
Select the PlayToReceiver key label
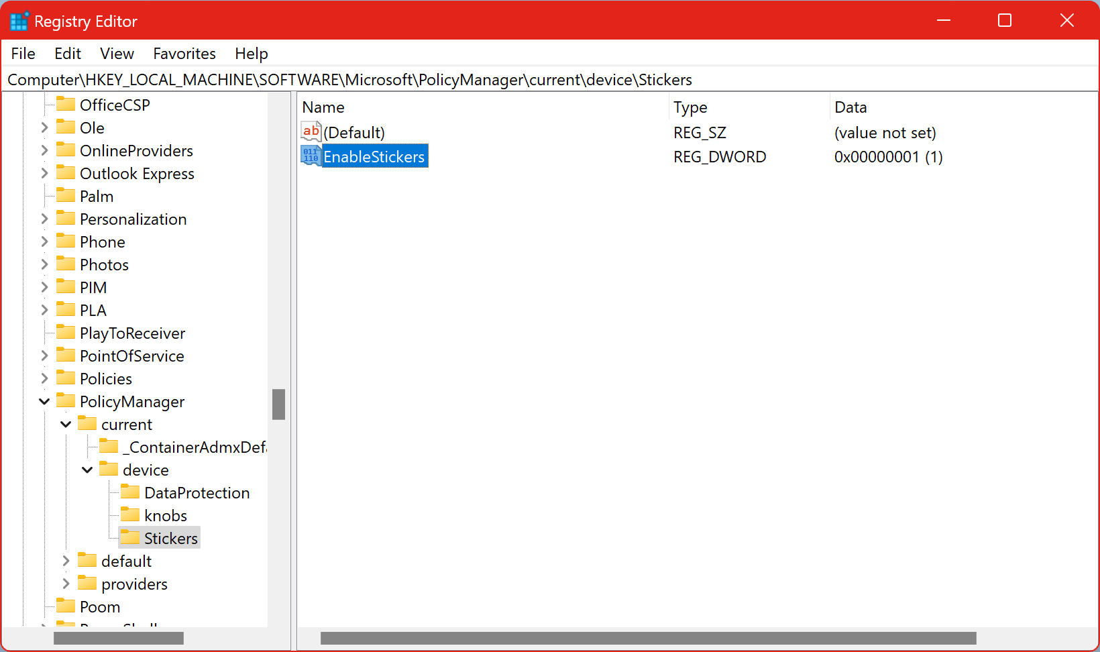[132, 333]
